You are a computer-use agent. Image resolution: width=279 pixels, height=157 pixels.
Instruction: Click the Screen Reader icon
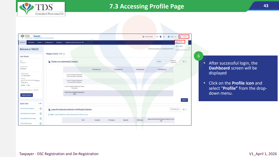pos(143,37)
